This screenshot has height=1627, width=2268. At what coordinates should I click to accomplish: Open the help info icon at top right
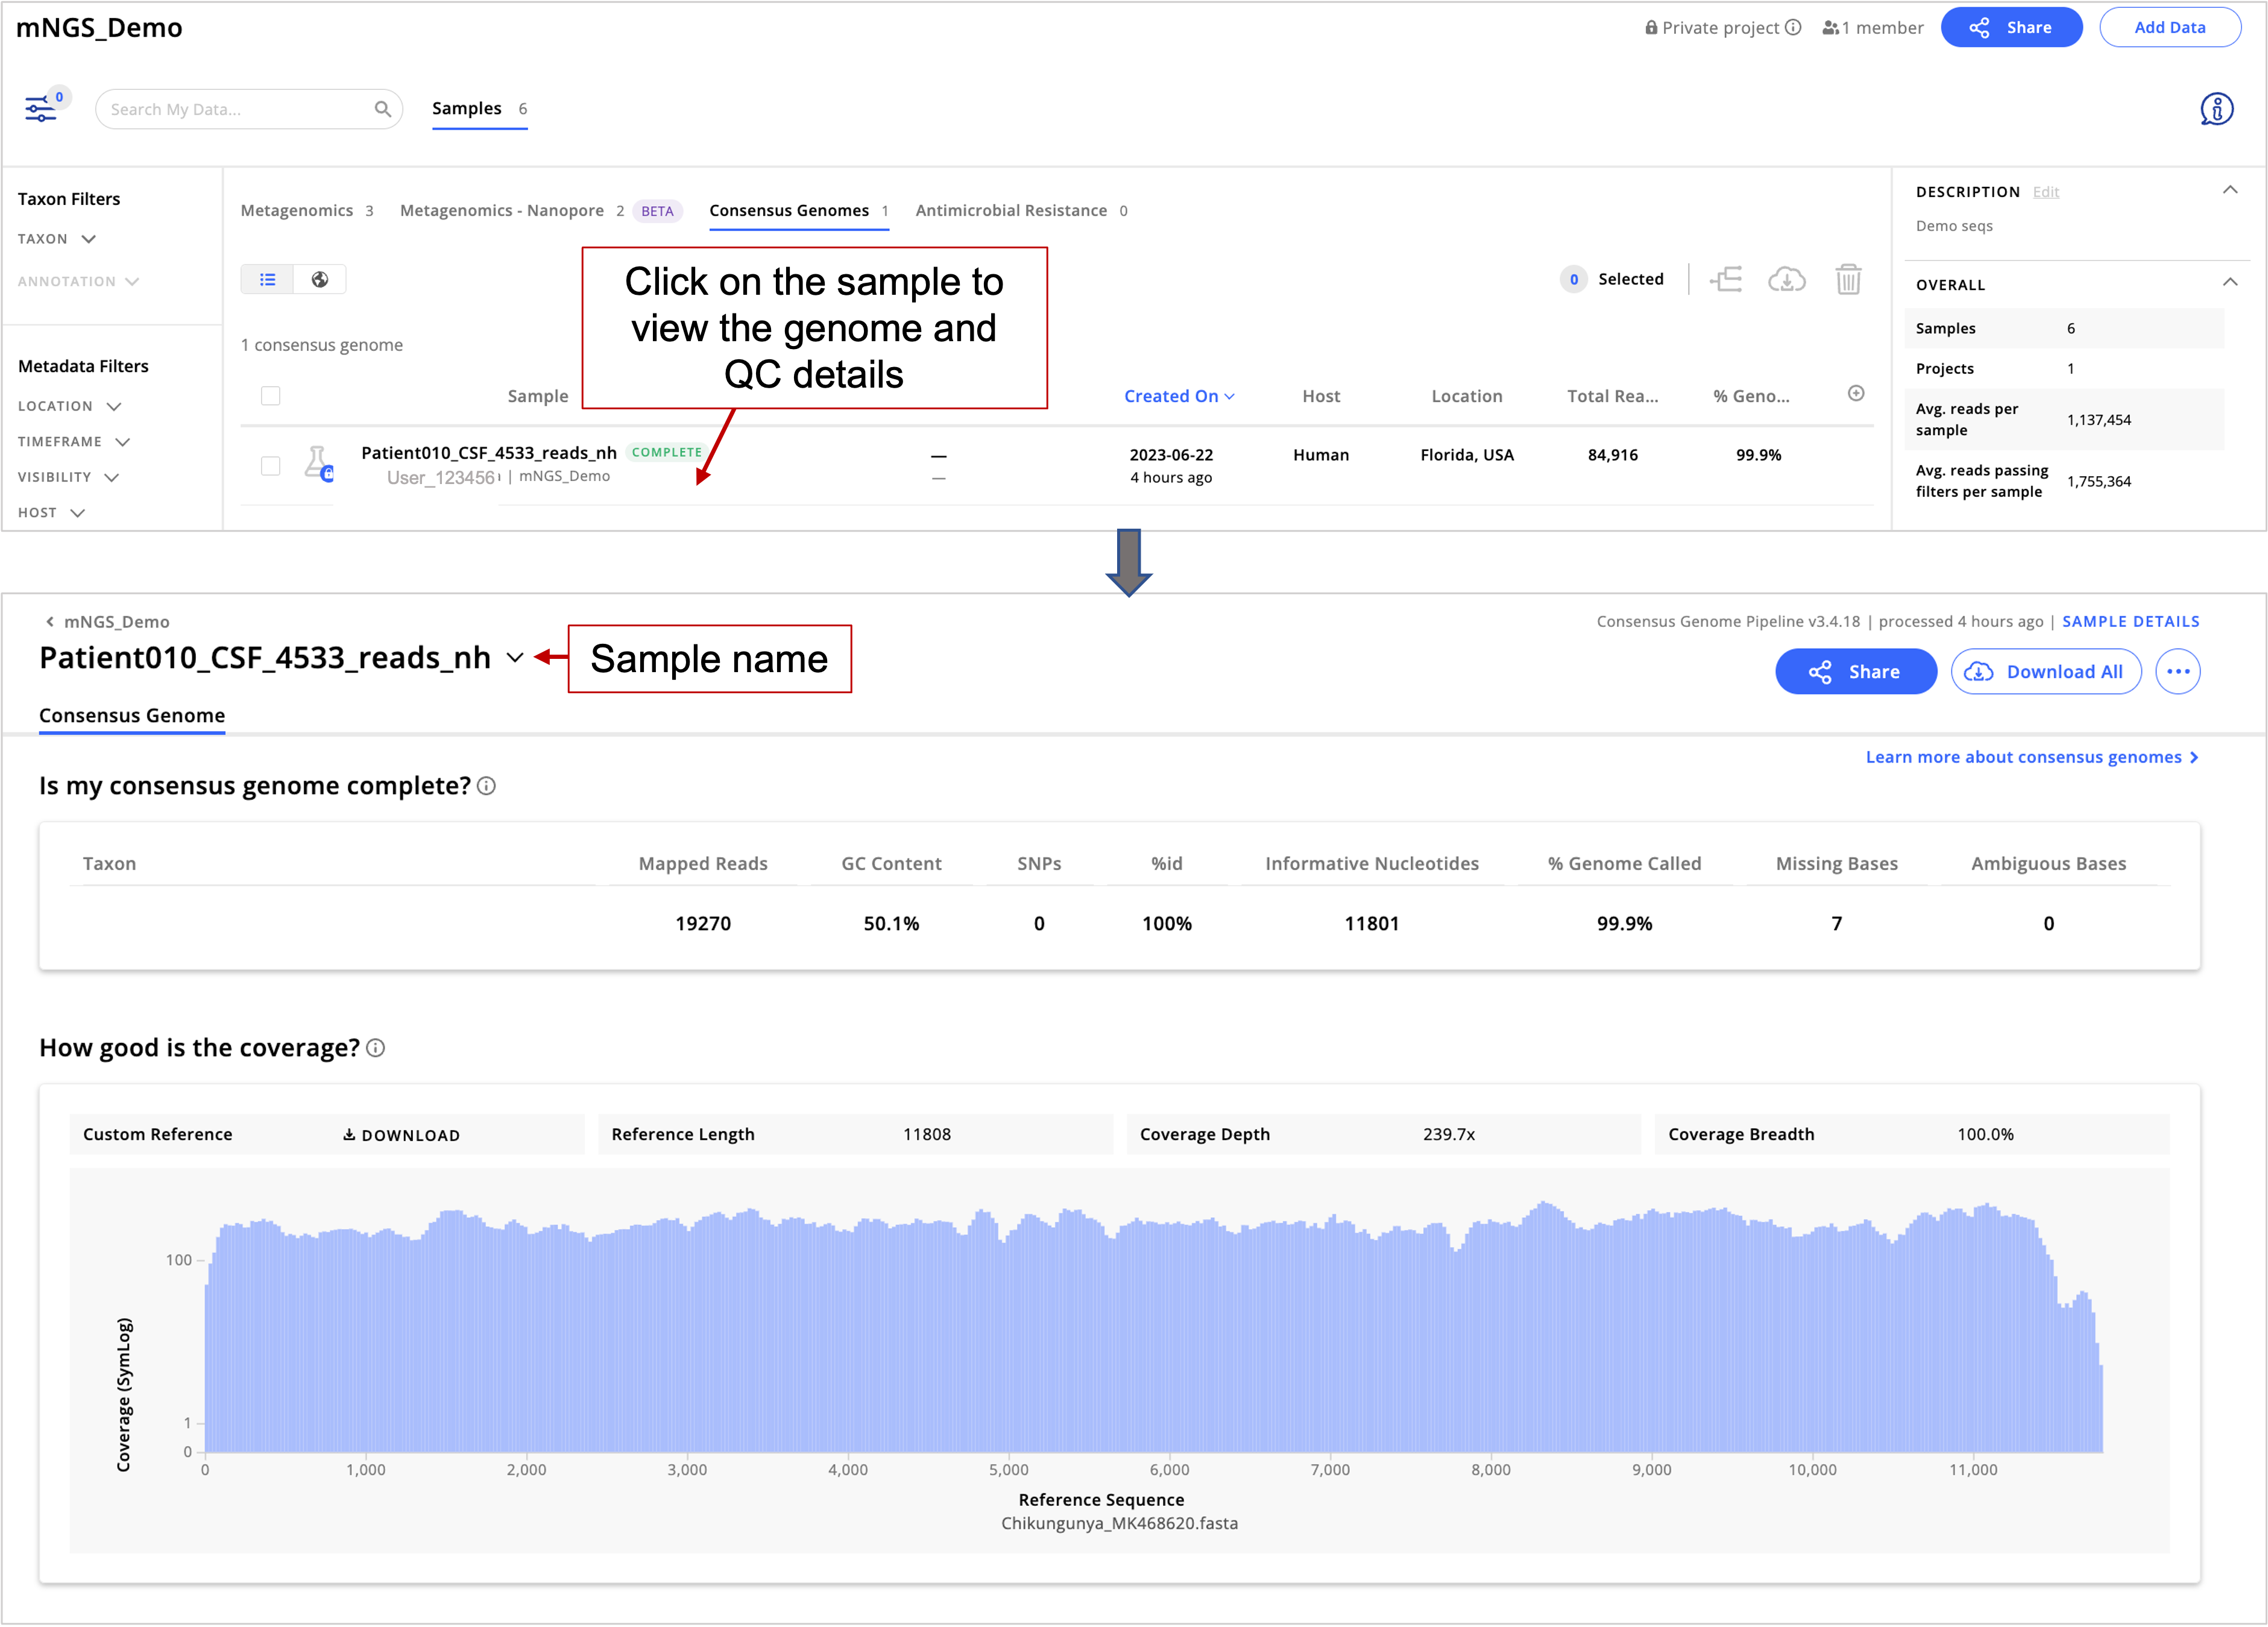2216,108
